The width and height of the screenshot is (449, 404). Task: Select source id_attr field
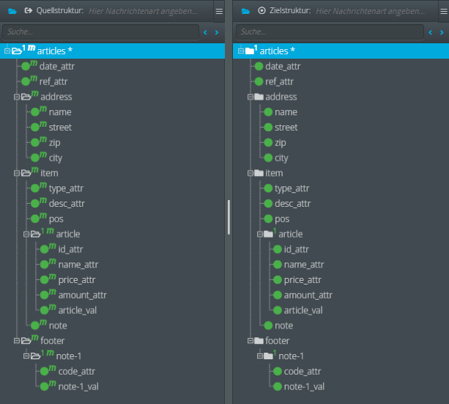pyautogui.click(x=71, y=249)
